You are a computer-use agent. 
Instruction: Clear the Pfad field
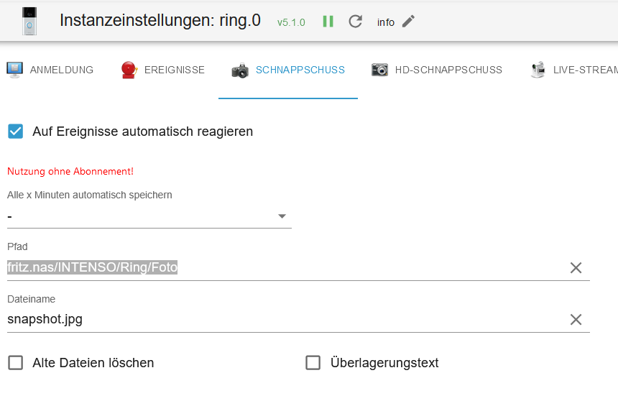point(576,268)
